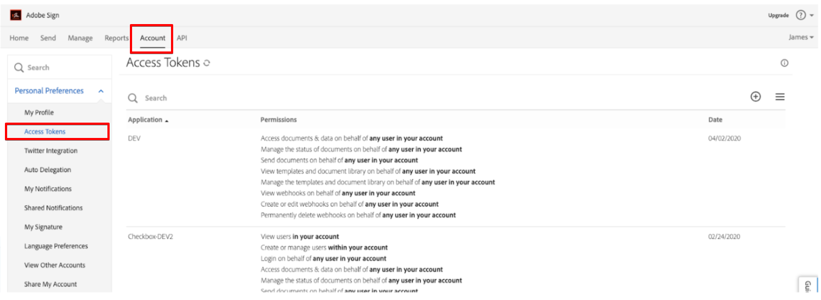
Task: Click the tokens search magnifier icon
Action: [x=133, y=98]
